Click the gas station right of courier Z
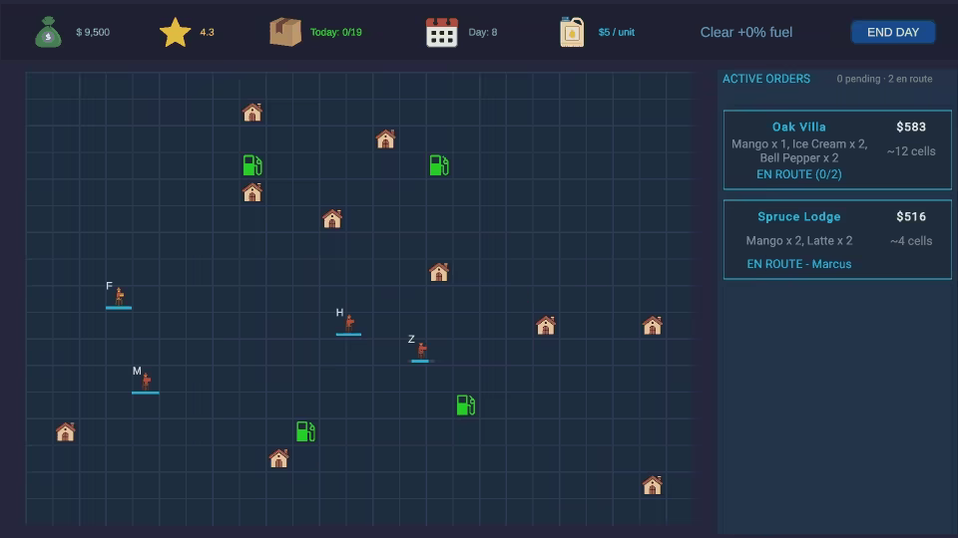This screenshot has width=958, height=538. point(466,405)
